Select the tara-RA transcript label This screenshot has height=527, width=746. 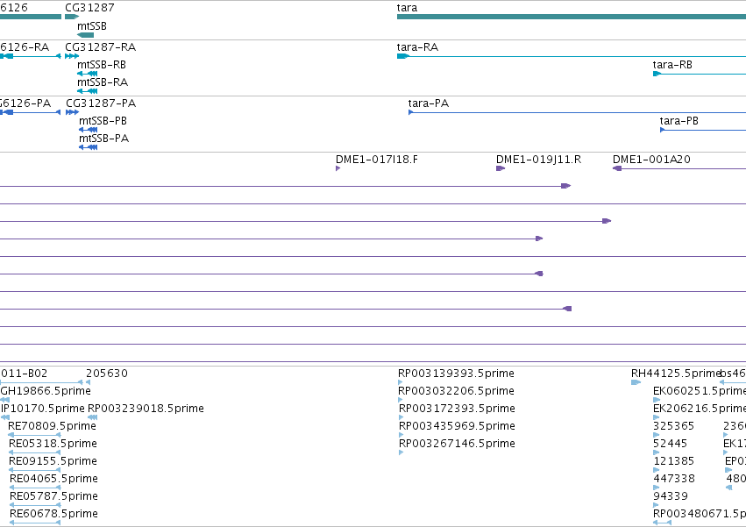417,47
